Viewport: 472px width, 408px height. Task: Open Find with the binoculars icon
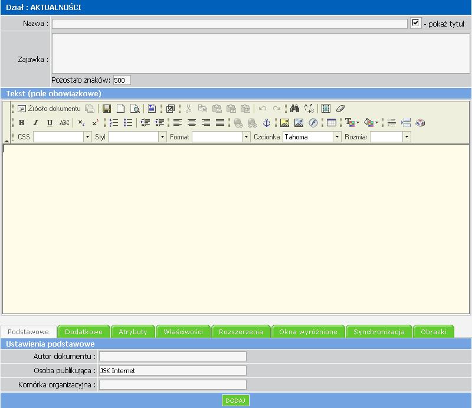coord(294,109)
